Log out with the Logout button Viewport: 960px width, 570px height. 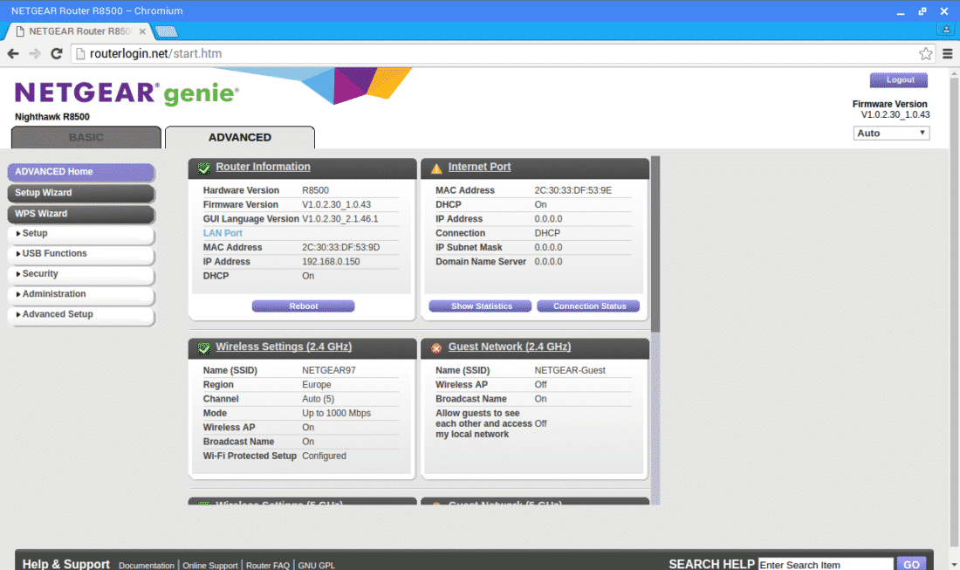click(x=899, y=79)
